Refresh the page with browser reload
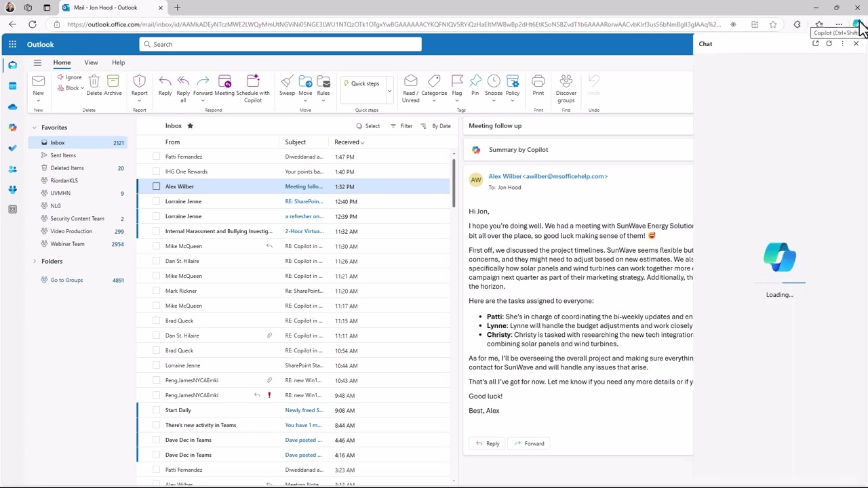The image size is (868, 488). click(x=32, y=24)
